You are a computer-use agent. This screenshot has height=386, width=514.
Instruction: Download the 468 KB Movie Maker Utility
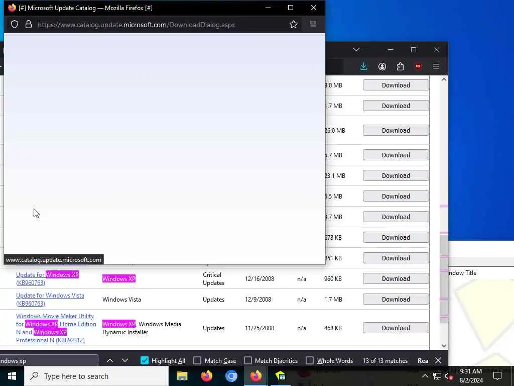click(x=396, y=328)
